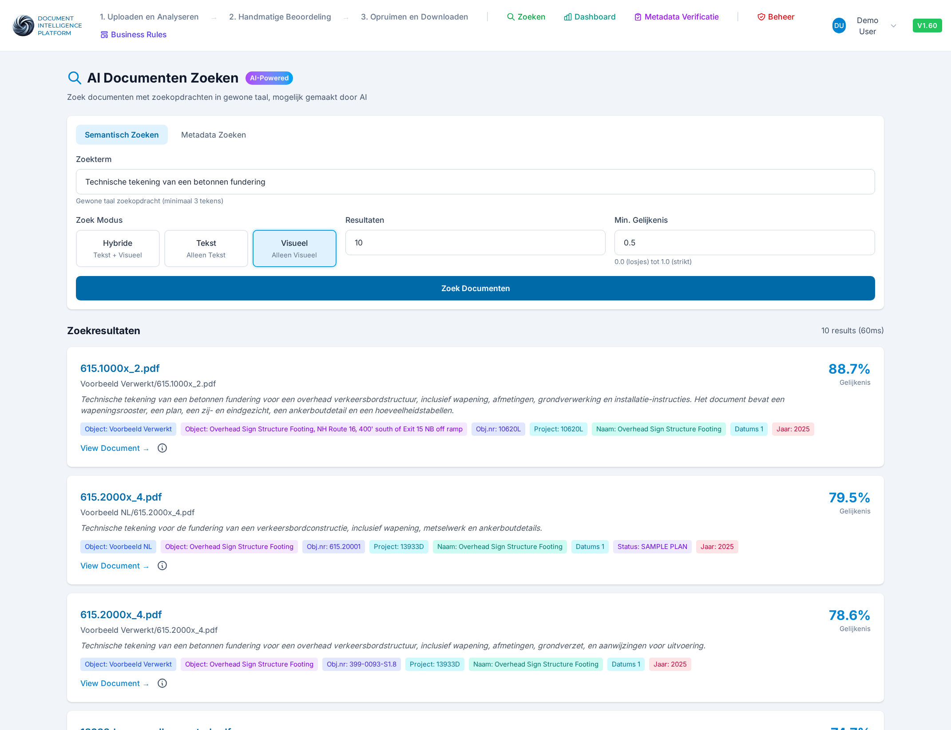Click the Min. Gelijkenis field
Viewport: 951px width, 730px height.
pyautogui.click(x=745, y=243)
